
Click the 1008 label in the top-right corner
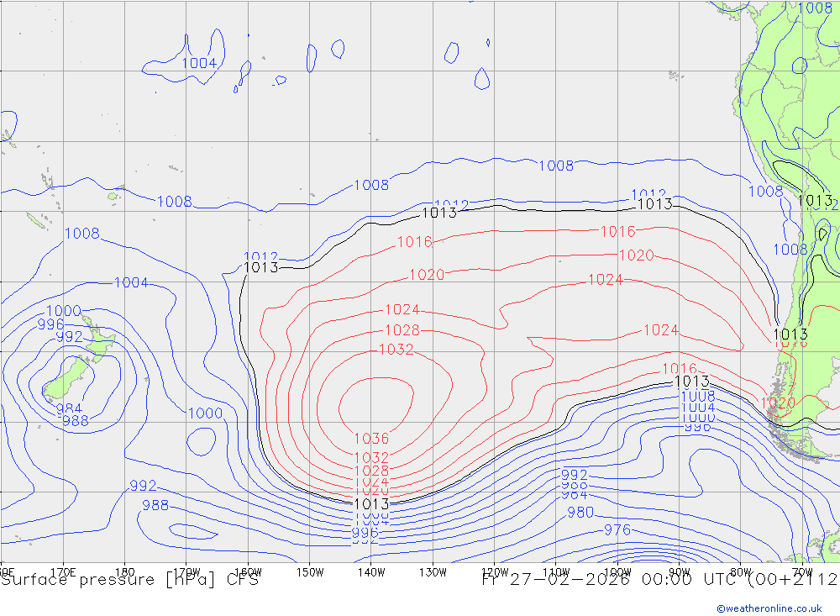(815, 8)
